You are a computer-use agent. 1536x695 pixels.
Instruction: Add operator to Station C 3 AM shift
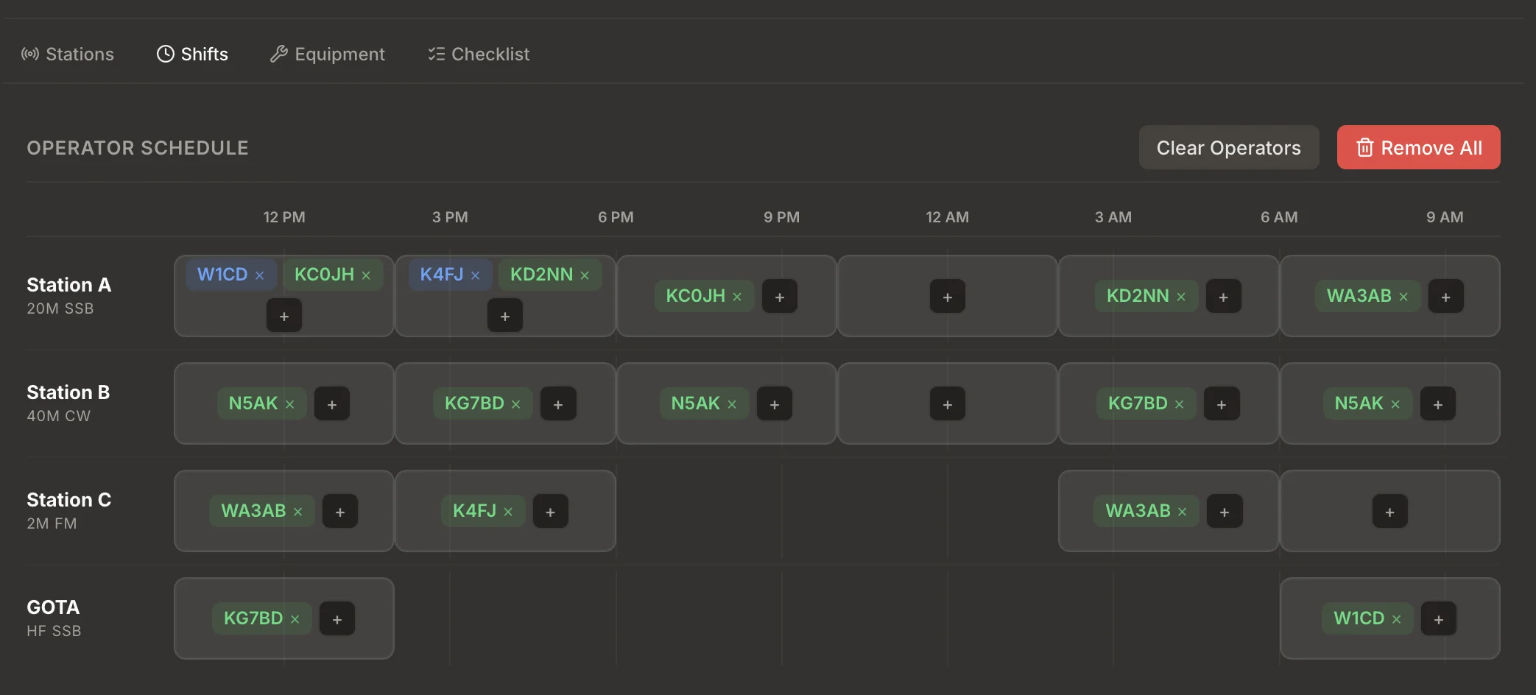click(x=1225, y=512)
